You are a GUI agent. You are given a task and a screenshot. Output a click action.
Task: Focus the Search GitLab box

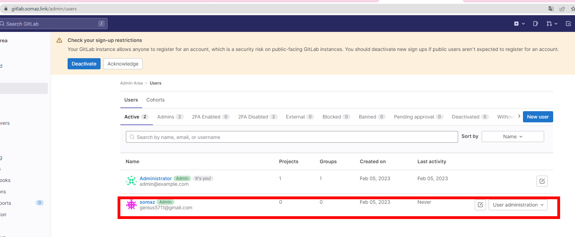click(54, 24)
